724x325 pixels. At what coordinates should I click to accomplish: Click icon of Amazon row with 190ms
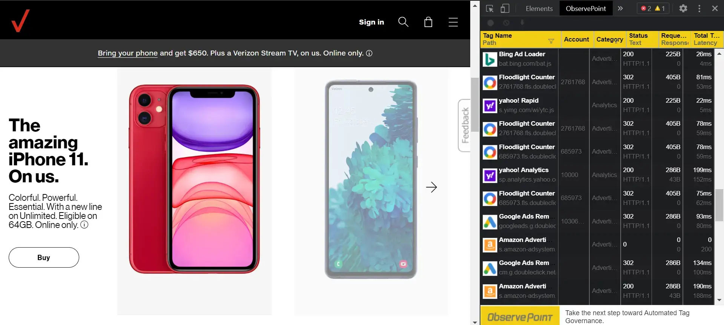coord(490,291)
